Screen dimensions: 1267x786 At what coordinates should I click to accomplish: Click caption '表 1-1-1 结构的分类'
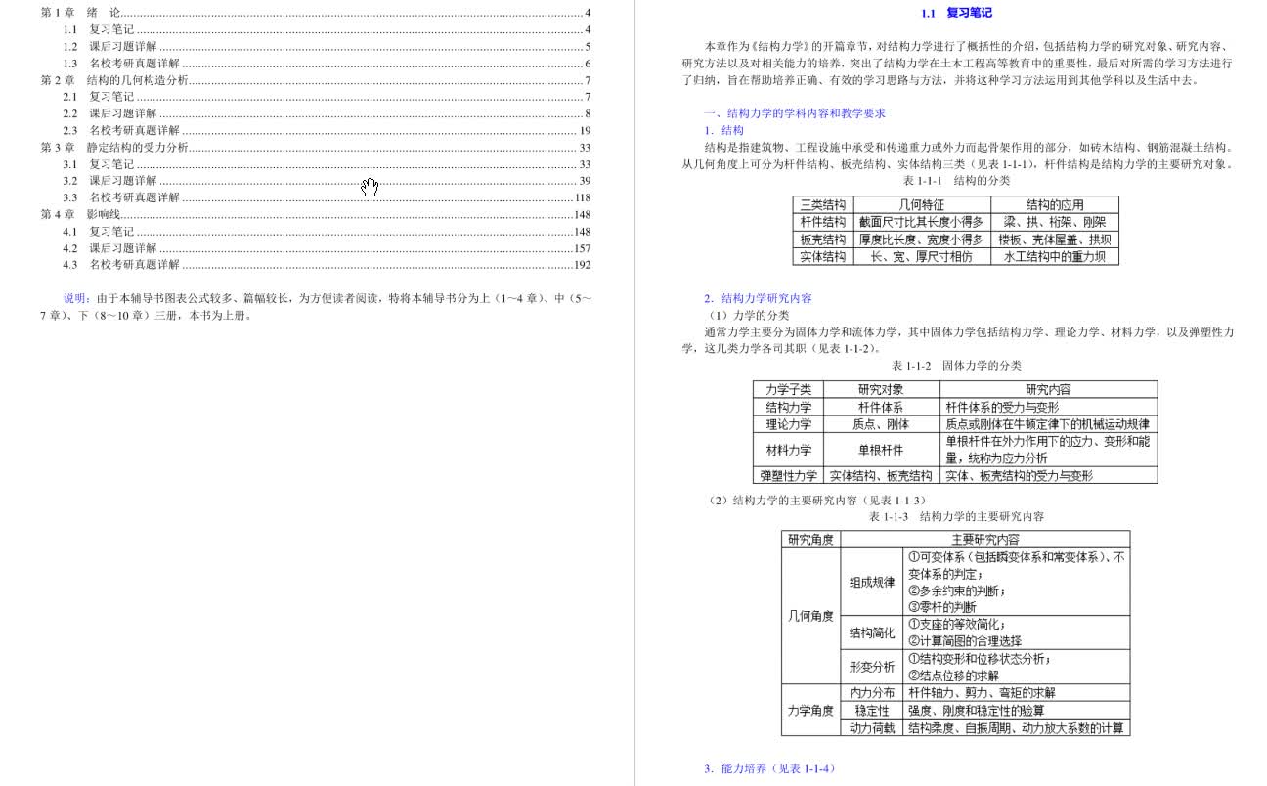957,181
